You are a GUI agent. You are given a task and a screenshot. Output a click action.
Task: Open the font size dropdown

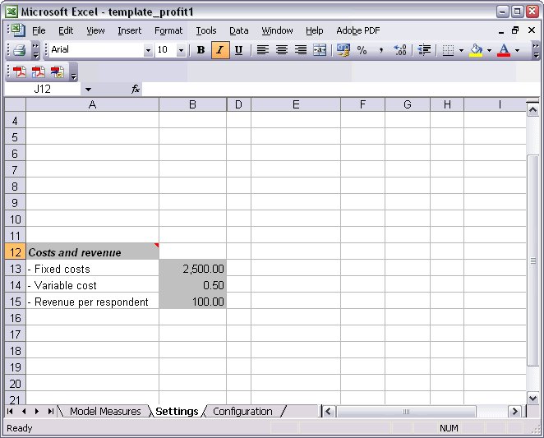tap(181, 50)
